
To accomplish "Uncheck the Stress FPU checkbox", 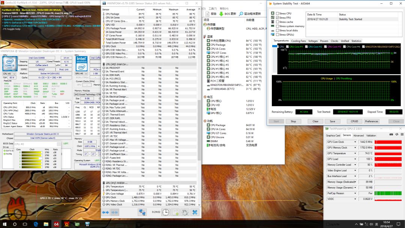I will point(277,18).
